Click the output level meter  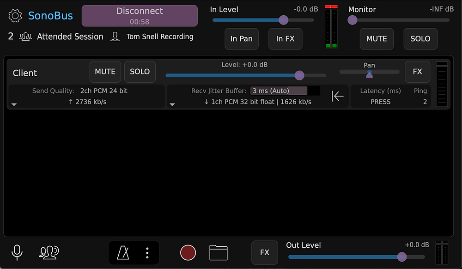pyautogui.click(x=442, y=252)
